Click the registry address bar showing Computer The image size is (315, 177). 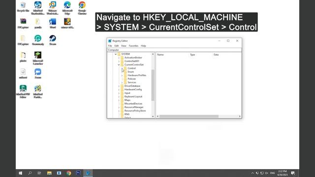tap(174, 50)
